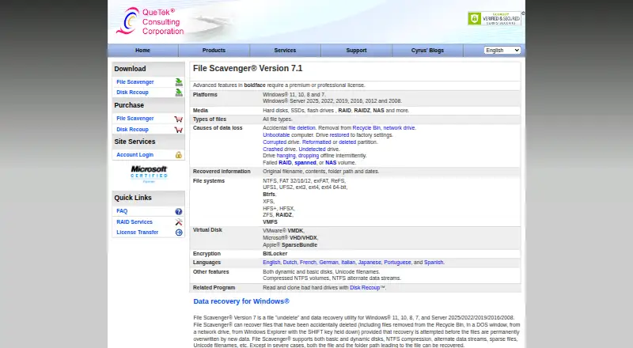The image size is (633, 348).
Task: Follow the 'hanging' link
Action: [286, 156]
